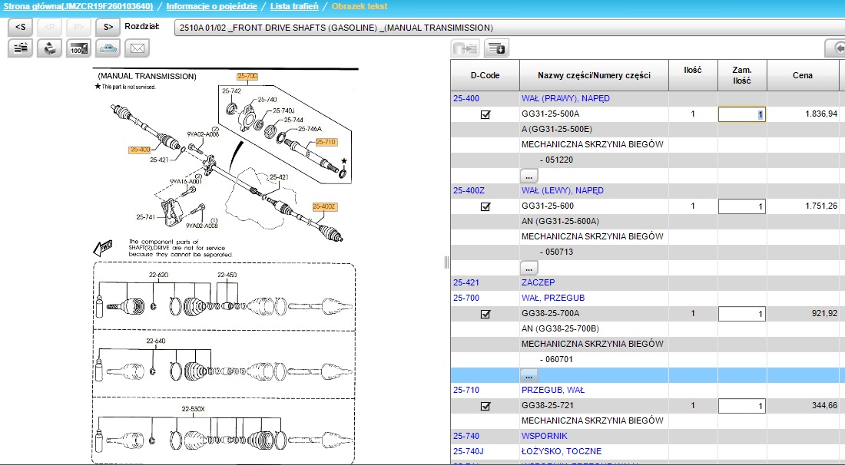Click the 'WSPORNIK' part name link

point(544,436)
